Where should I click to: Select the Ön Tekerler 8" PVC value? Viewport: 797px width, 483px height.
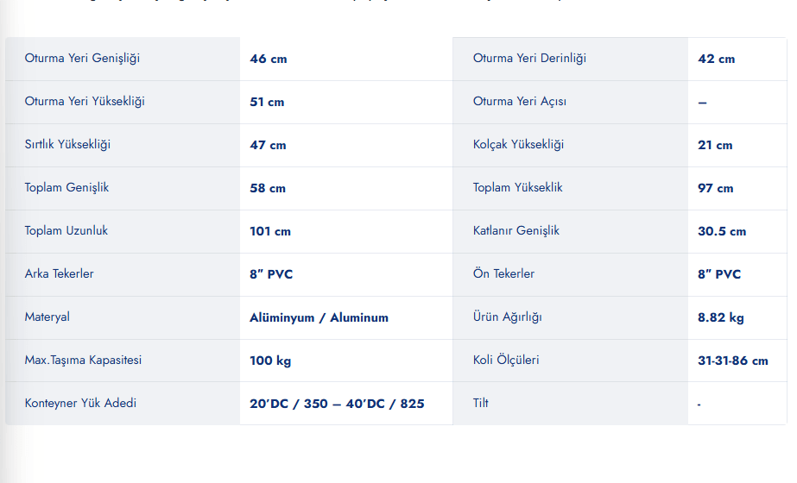[719, 274]
